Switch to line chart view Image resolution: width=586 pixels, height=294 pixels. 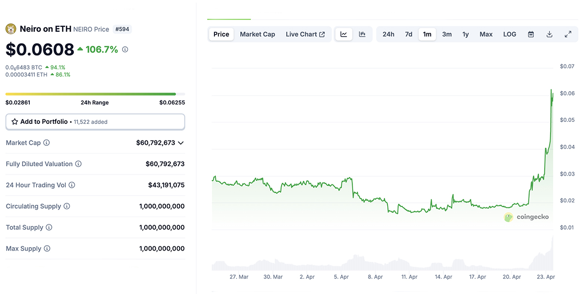point(344,34)
